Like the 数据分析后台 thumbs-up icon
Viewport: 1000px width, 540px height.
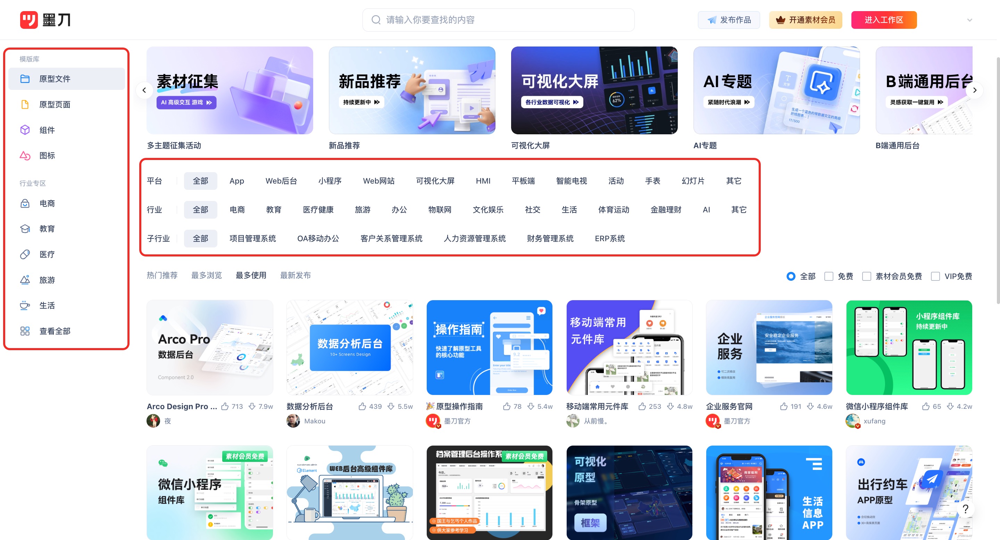pyautogui.click(x=362, y=406)
